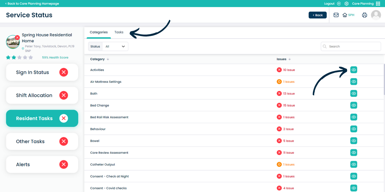Click the mail envelope icon in header

click(x=336, y=15)
